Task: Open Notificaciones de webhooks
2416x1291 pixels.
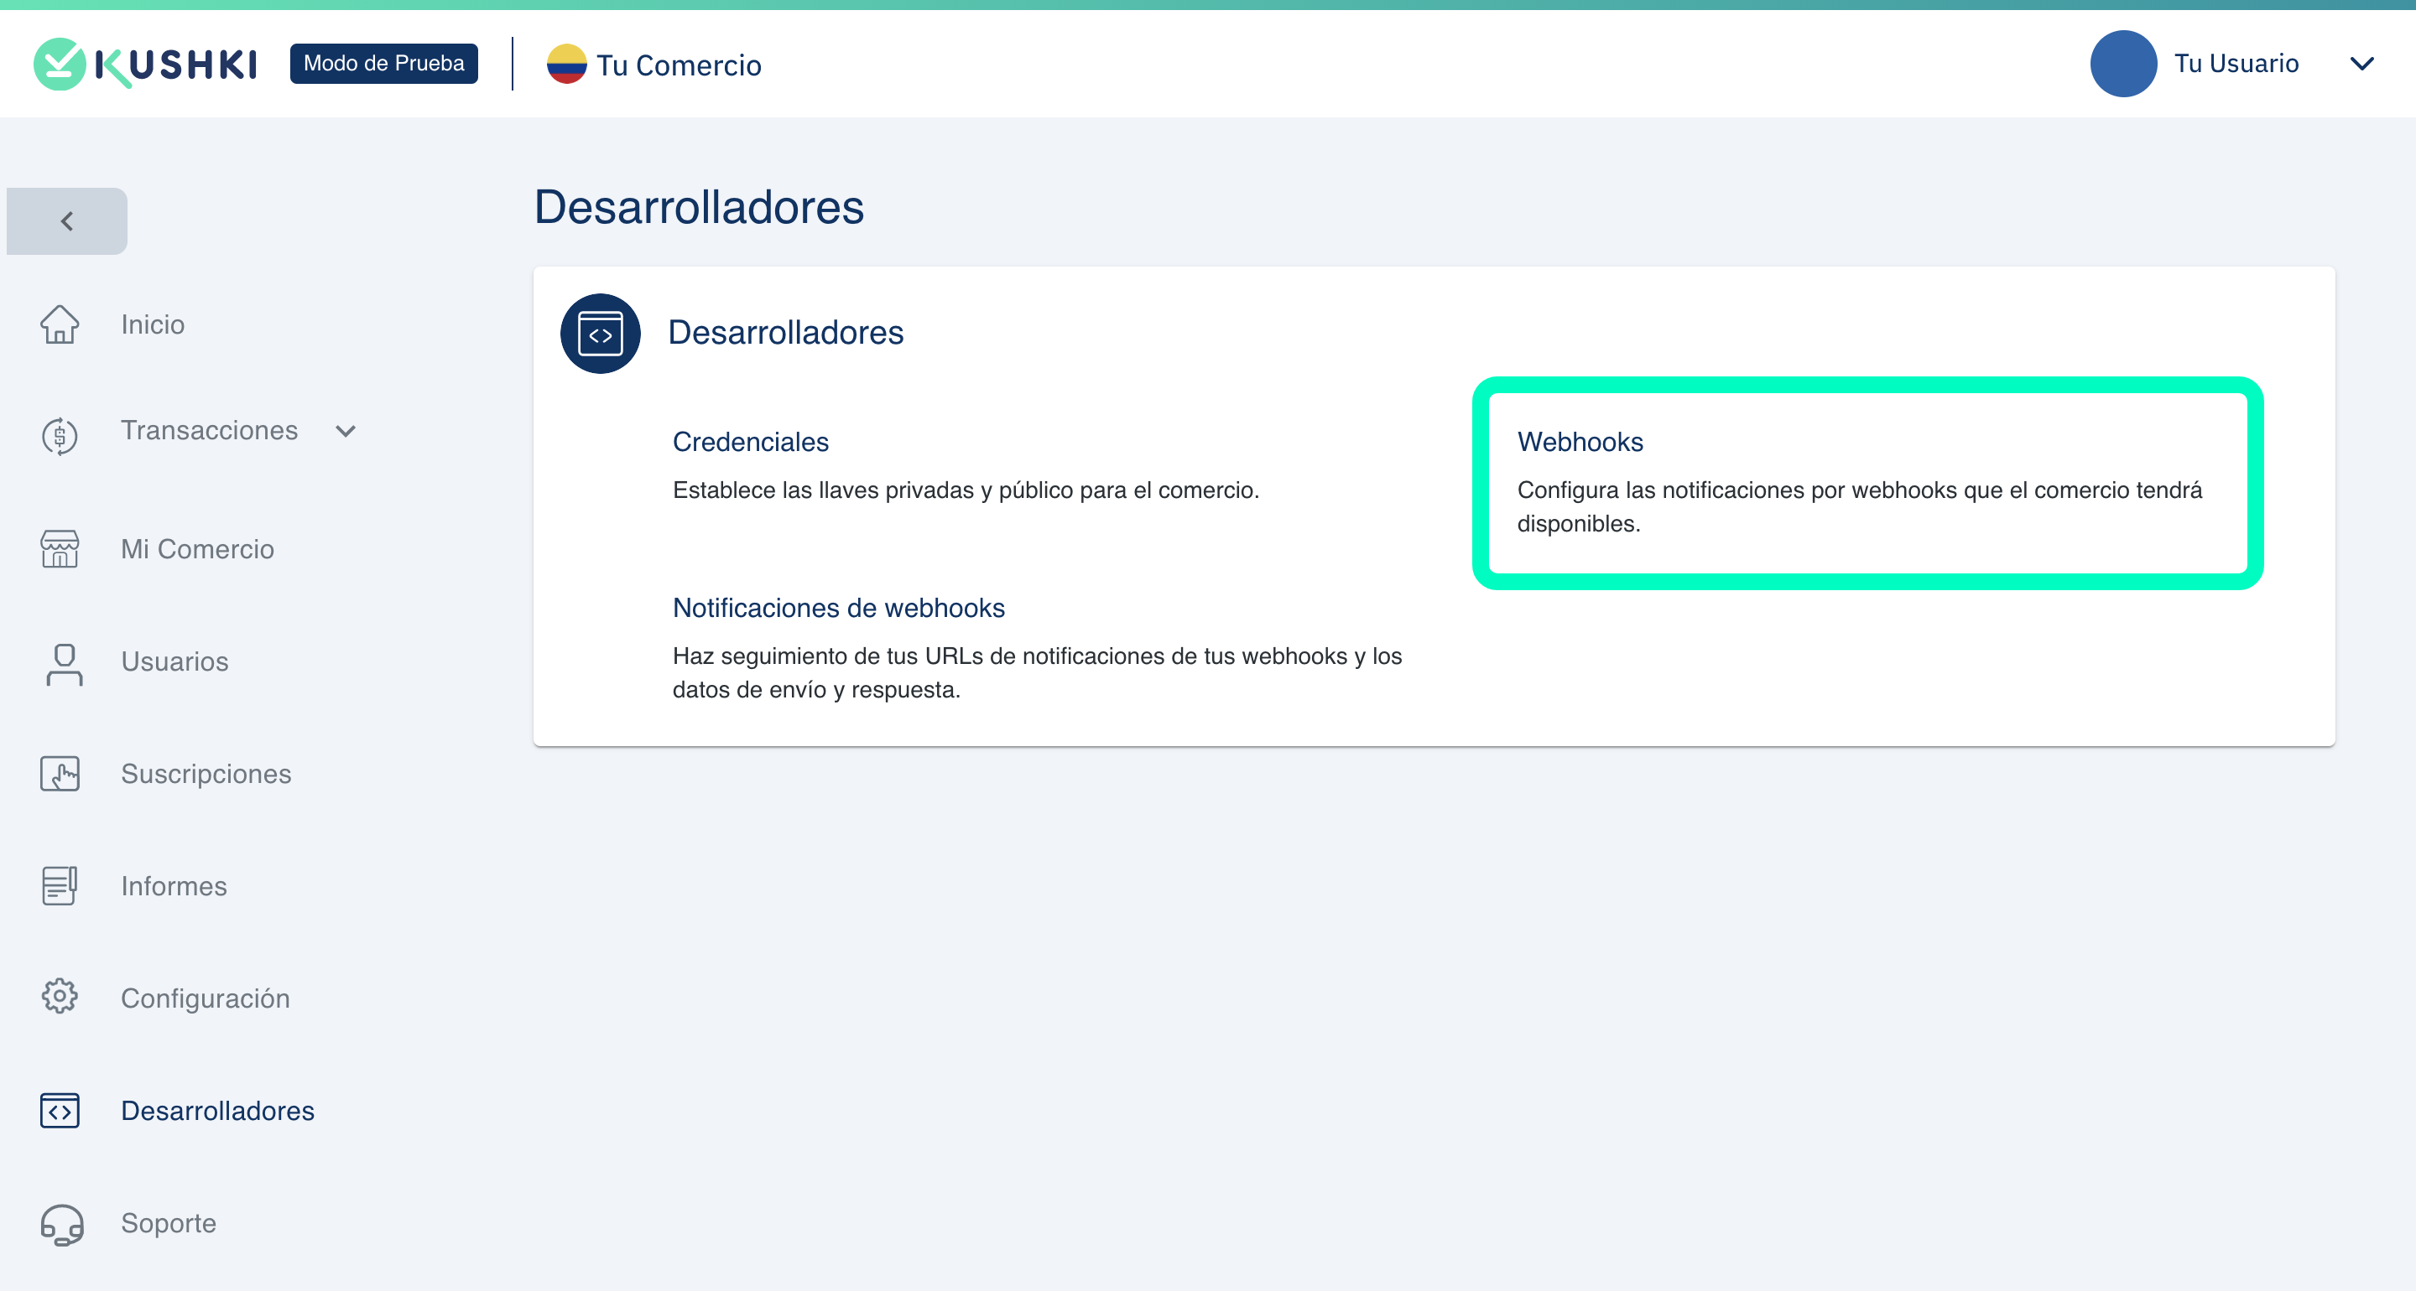Action: (839, 608)
